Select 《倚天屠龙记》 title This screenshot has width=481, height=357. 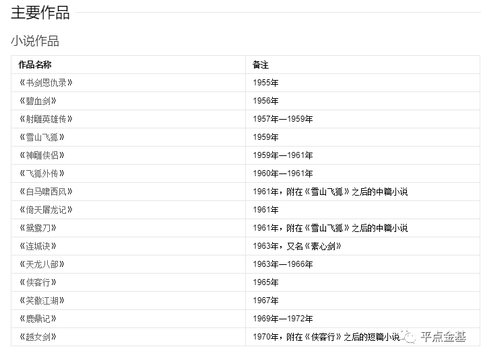point(46,210)
